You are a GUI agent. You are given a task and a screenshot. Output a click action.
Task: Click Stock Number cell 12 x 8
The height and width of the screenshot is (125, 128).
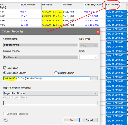tap(31, 21)
